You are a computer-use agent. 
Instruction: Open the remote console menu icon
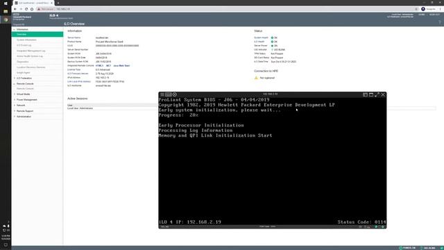point(162,94)
